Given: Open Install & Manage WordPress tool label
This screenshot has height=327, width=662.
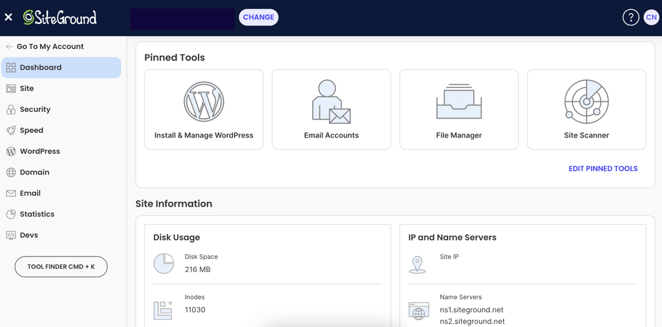Looking at the screenshot, I should point(204,136).
